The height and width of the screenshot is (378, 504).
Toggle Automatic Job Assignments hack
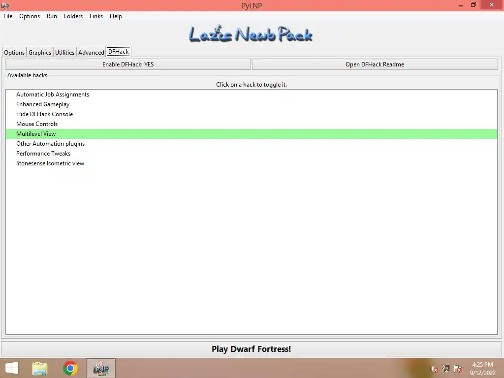(x=252, y=94)
